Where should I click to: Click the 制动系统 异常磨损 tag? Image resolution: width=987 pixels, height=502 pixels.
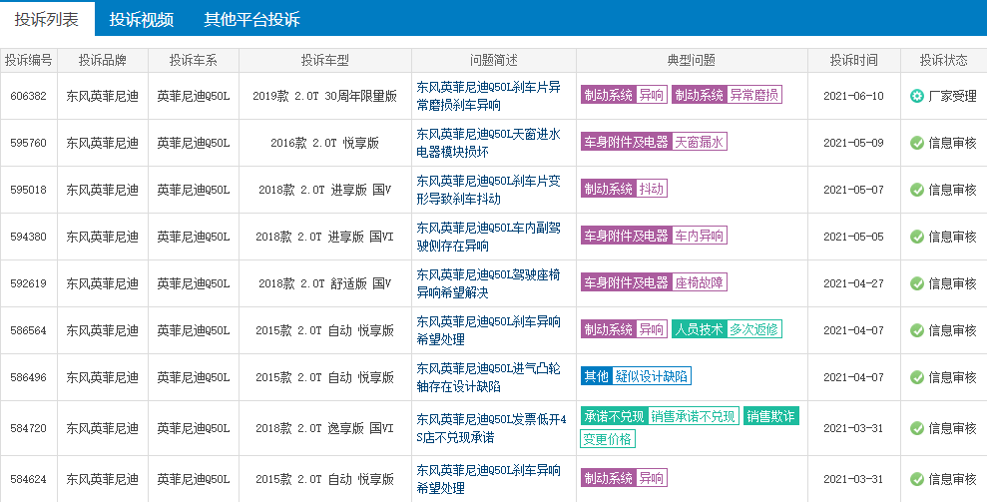[728, 95]
